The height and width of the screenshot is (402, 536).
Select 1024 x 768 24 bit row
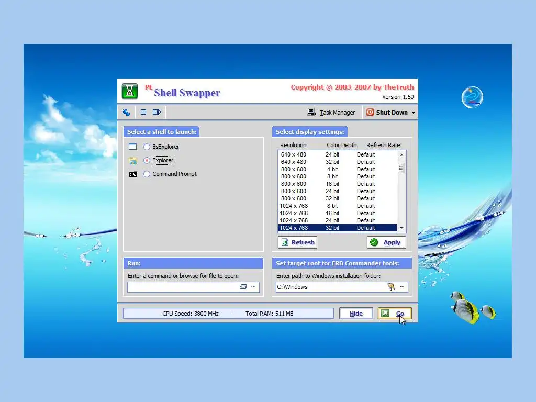pos(338,220)
